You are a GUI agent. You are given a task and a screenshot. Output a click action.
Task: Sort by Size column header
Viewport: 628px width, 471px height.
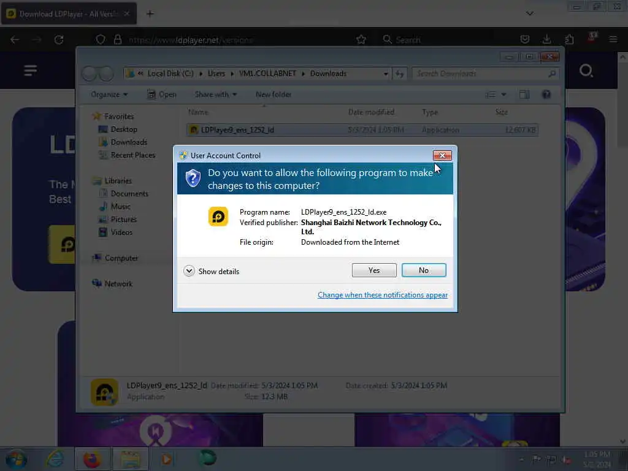[502, 112]
